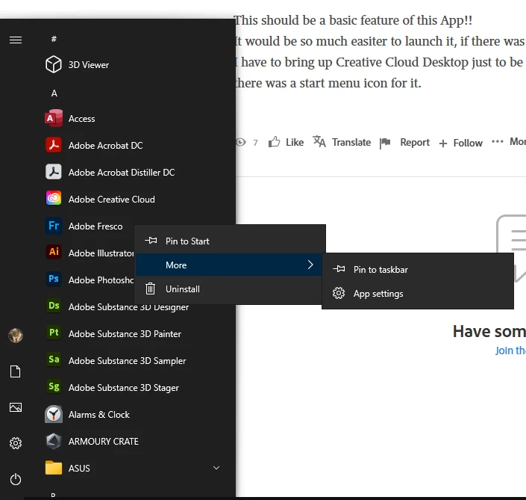Click the thumbs-up Like icon on the post

274,142
